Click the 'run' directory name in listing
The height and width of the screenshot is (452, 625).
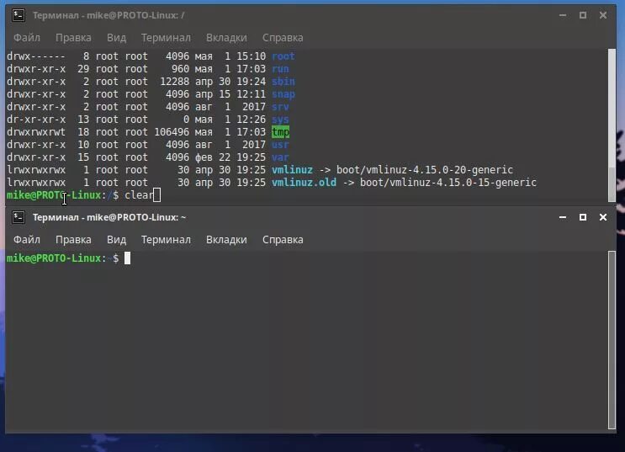(280, 69)
